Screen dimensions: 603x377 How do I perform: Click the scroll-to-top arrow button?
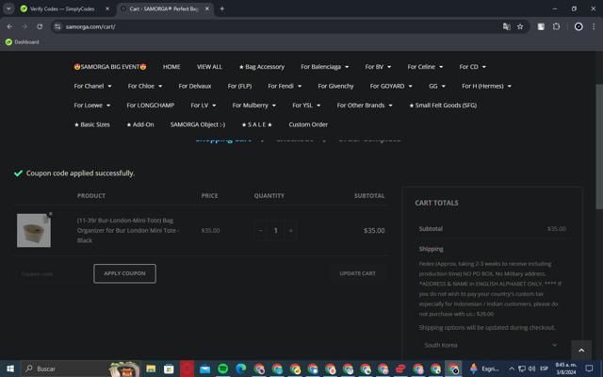coord(581,350)
